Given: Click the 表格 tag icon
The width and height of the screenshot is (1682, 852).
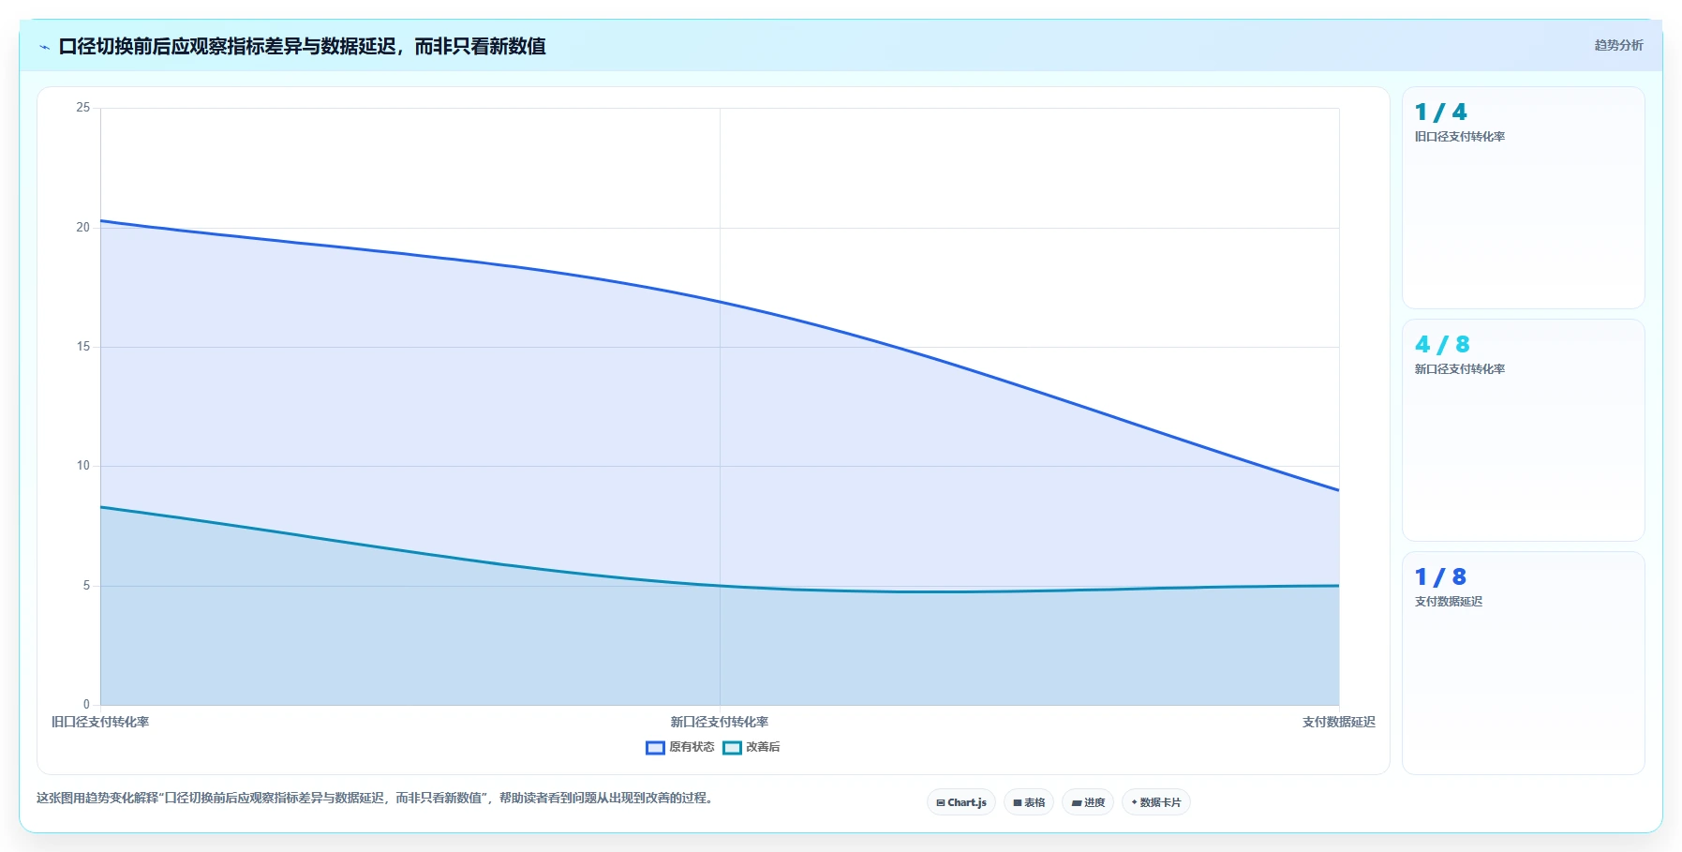Looking at the screenshot, I should pos(1018,802).
